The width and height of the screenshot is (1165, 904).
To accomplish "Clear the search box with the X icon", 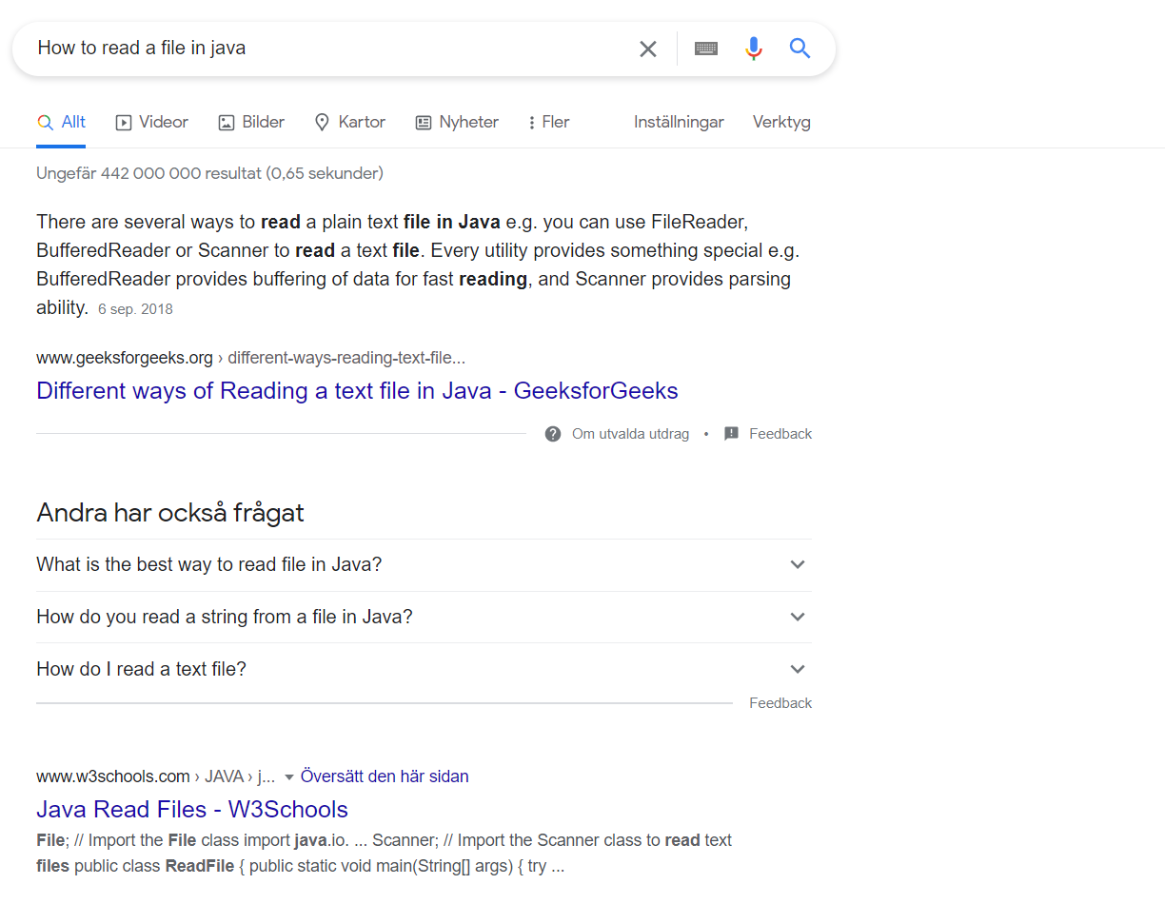I will tap(648, 49).
